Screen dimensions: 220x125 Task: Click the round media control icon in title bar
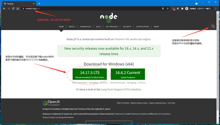196,4
